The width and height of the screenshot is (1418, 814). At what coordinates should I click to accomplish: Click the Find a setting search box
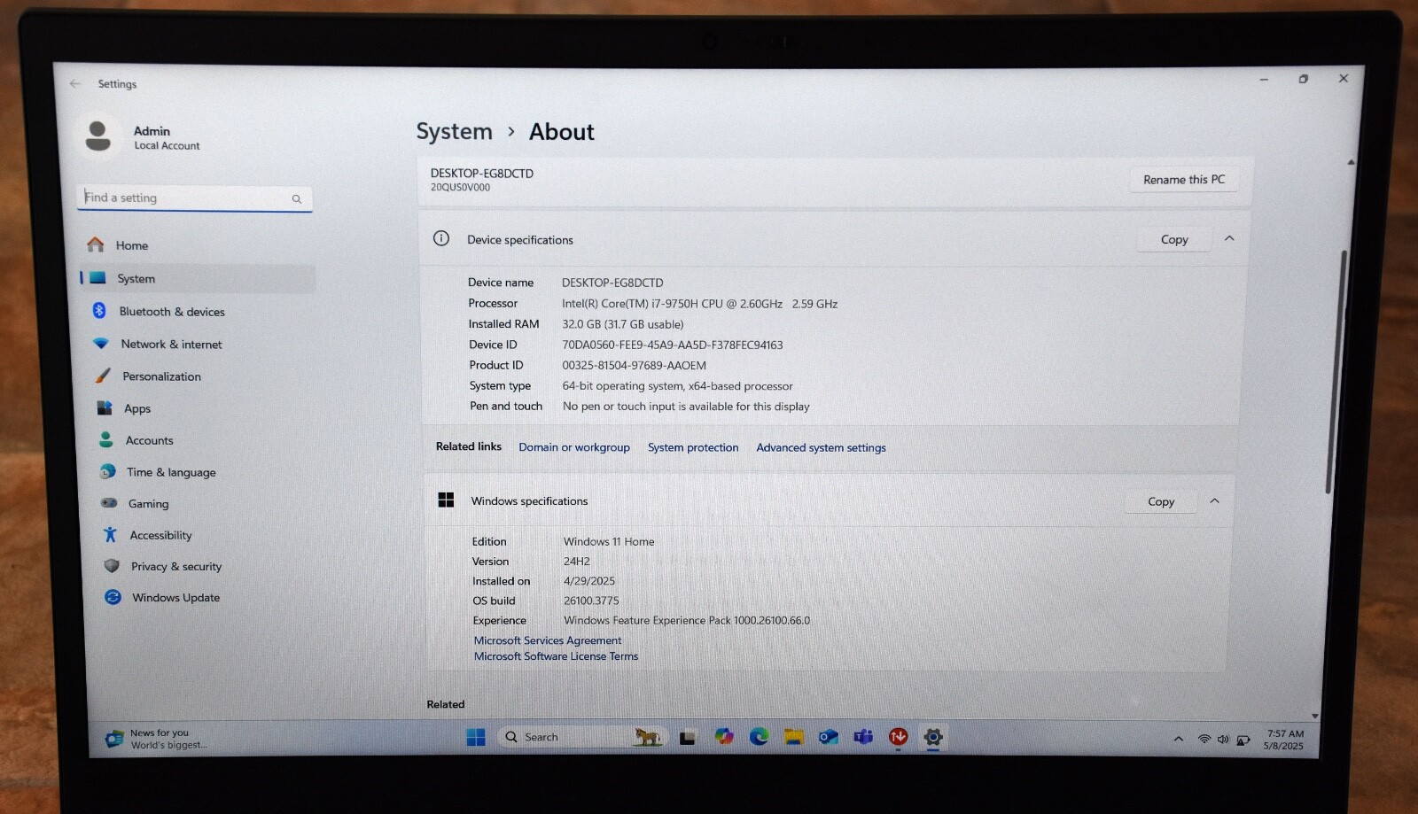pos(194,198)
